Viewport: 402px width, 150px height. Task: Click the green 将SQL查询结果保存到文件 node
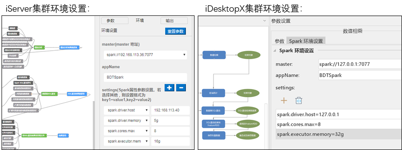34,135
